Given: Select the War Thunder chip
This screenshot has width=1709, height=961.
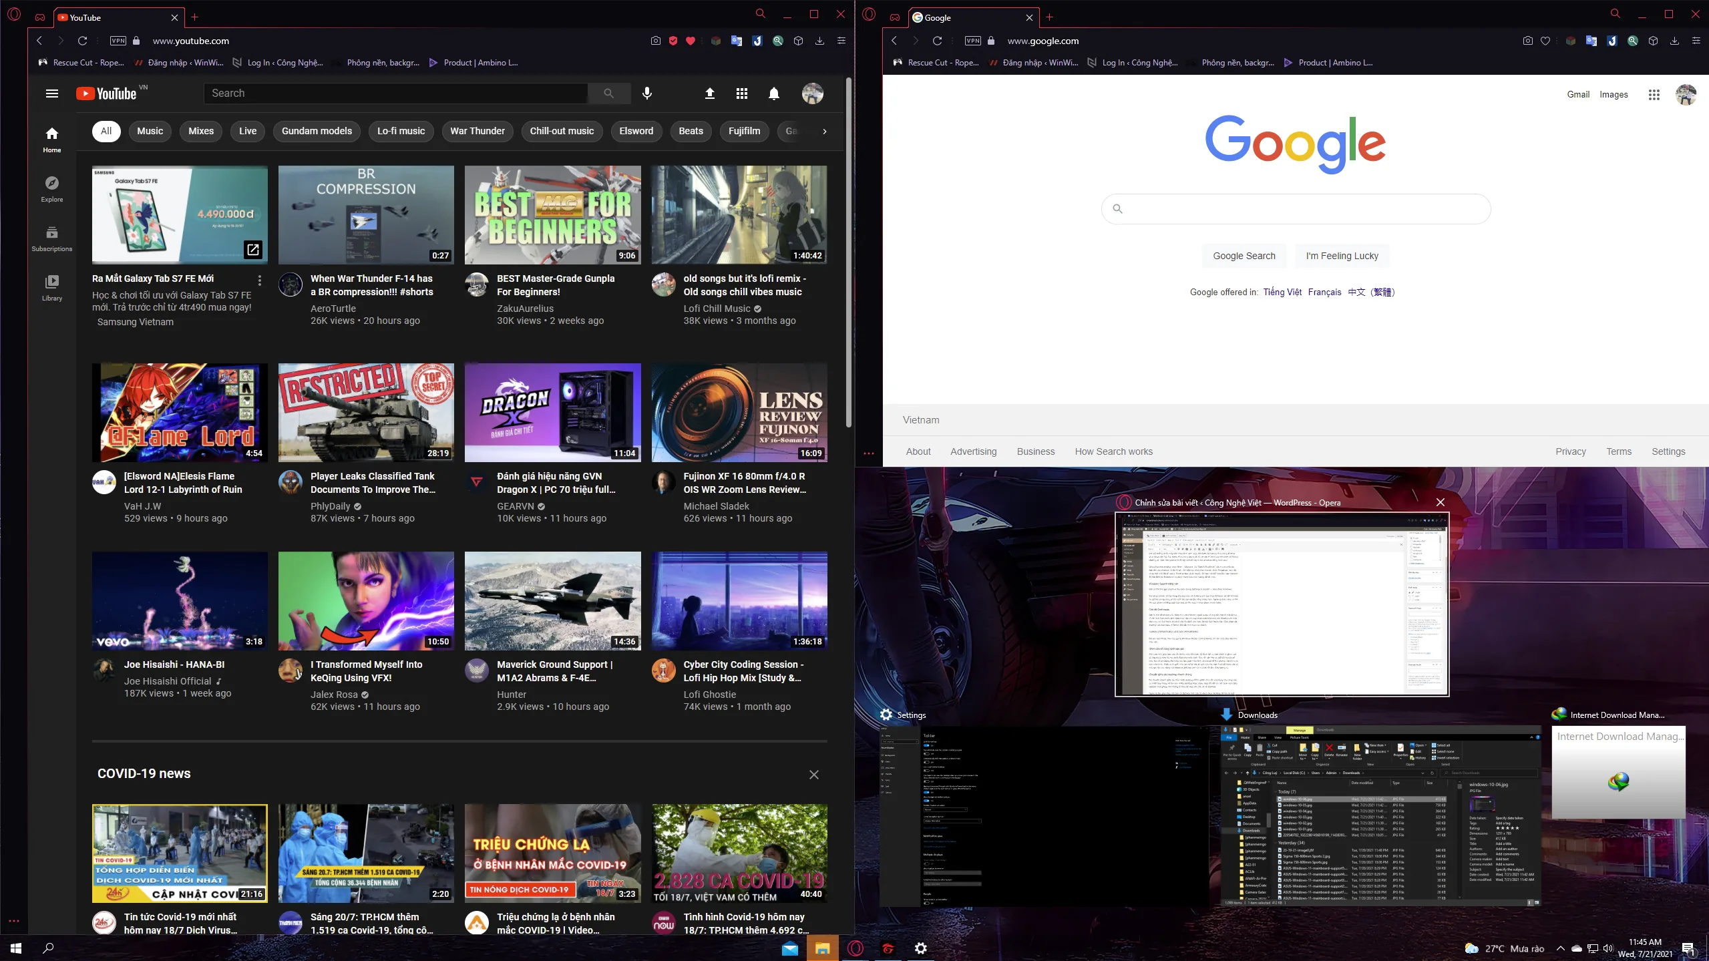Looking at the screenshot, I should (478, 131).
